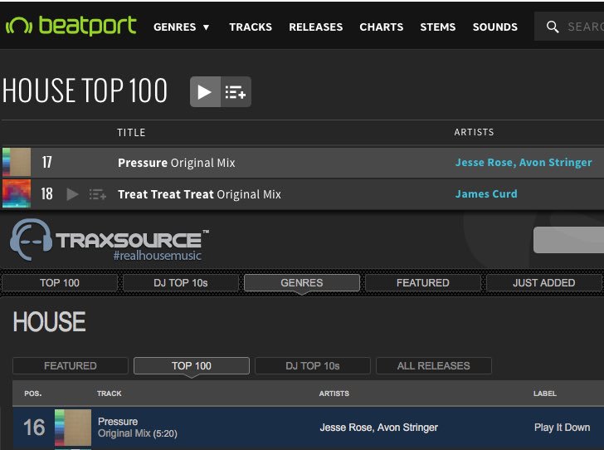Click the Label column header
Image resolution: width=604 pixels, height=450 pixels.
click(x=544, y=394)
